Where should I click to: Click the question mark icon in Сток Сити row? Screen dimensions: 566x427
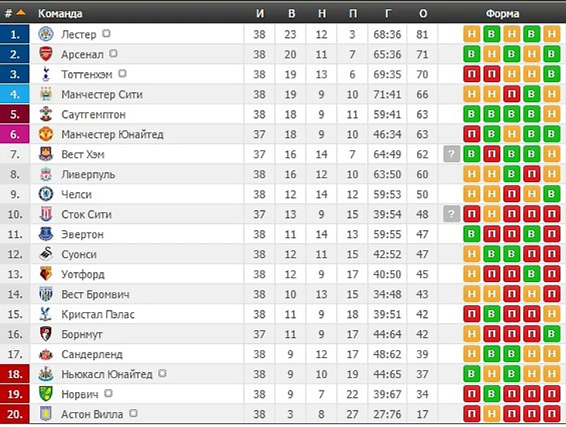pyautogui.click(x=451, y=214)
